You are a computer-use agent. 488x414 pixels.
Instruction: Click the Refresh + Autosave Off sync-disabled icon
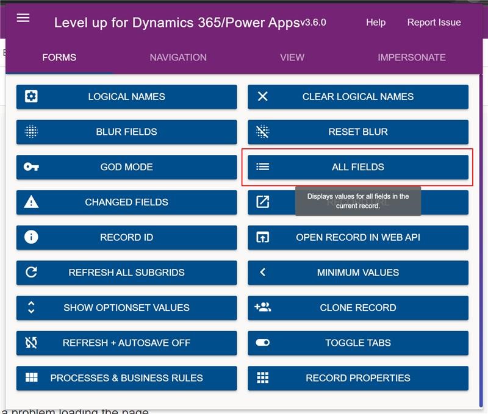click(31, 343)
